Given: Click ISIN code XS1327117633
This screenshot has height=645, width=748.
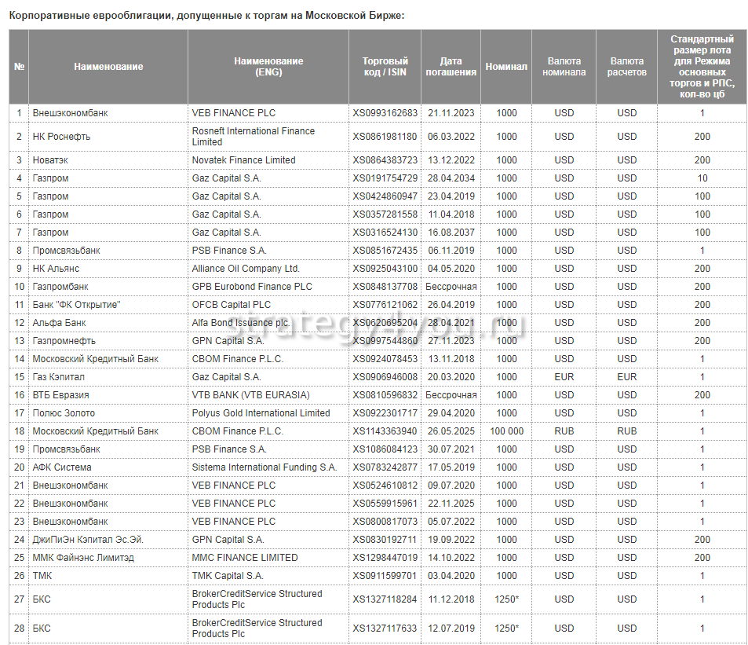Looking at the screenshot, I should [x=385, y=629].
